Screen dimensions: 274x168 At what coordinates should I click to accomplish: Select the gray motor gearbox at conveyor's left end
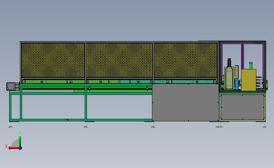[x=13, y=86]
